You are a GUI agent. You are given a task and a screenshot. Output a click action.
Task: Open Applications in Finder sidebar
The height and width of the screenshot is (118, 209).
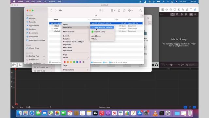34,26
